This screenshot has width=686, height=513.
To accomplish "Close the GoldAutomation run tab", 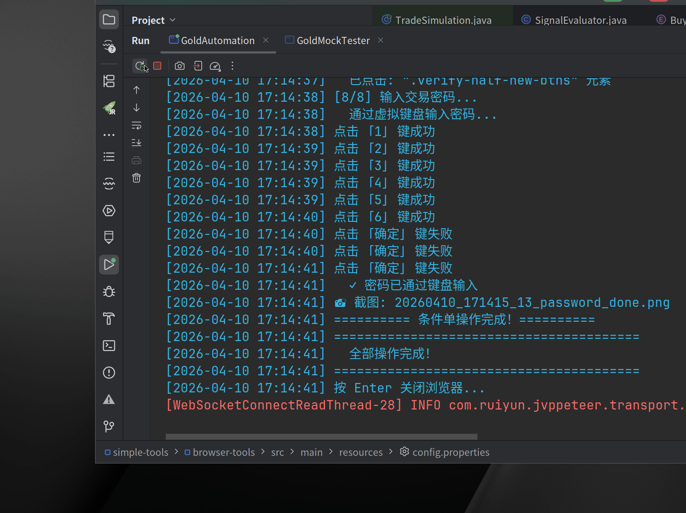I will click(266, 40).
